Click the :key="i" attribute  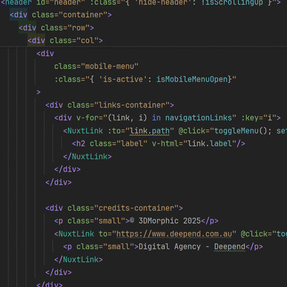pos(259,118)
